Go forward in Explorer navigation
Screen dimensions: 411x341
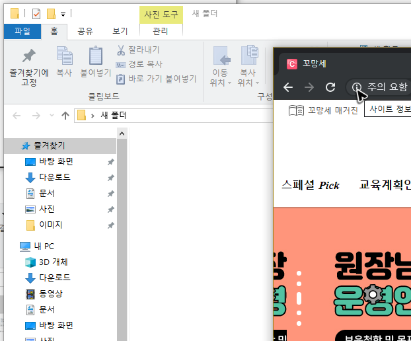[x=36, y=116]
